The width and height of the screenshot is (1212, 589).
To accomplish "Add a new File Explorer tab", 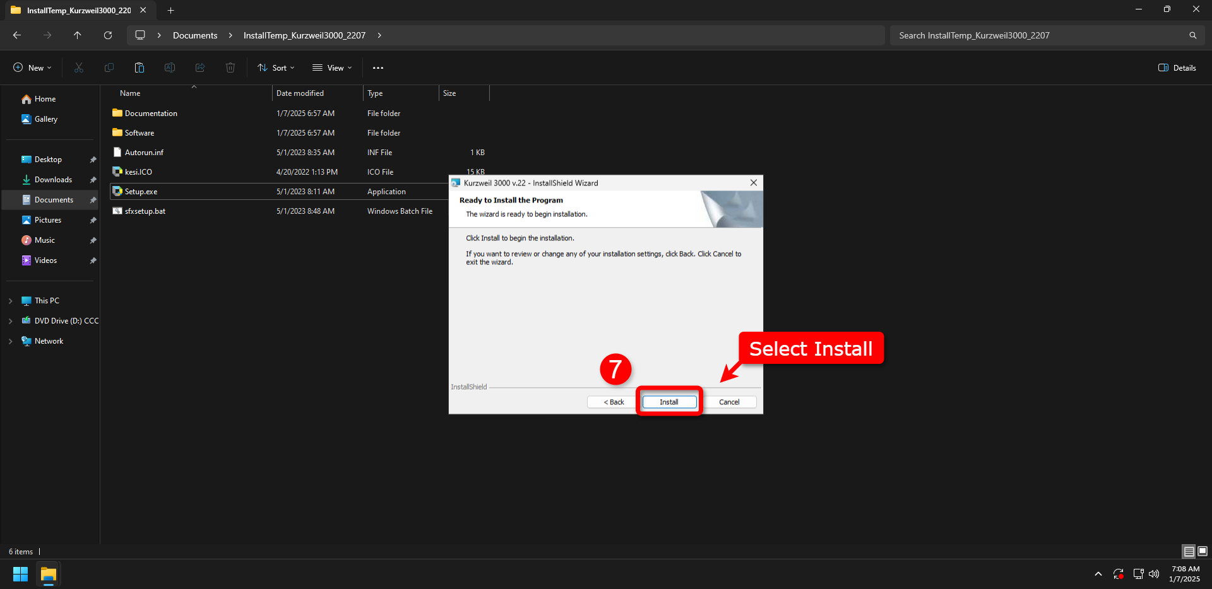I will (x=170, y=10).
